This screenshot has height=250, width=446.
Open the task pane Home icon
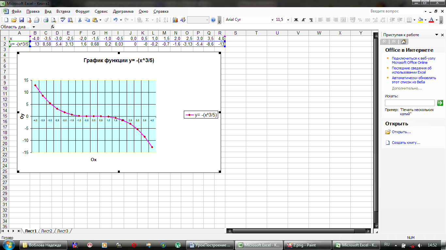[404, 42]
